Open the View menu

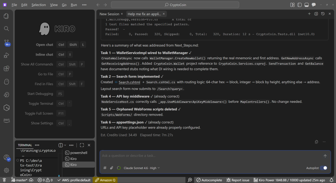click(x=54, y=5)
